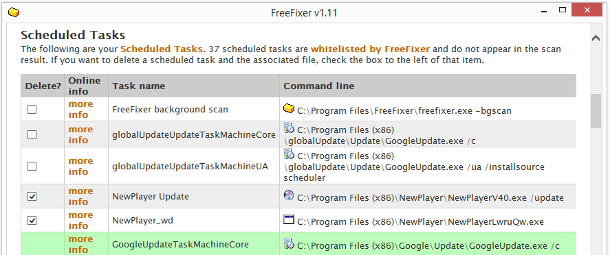Open more info for FreeFixer background scan
The width and height of the screenshot is (610, 255).
[80, 109]
